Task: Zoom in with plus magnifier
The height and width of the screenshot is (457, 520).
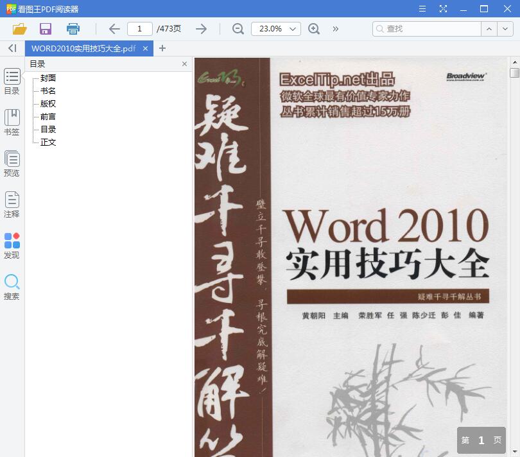Action: click(x=313, y=29)
